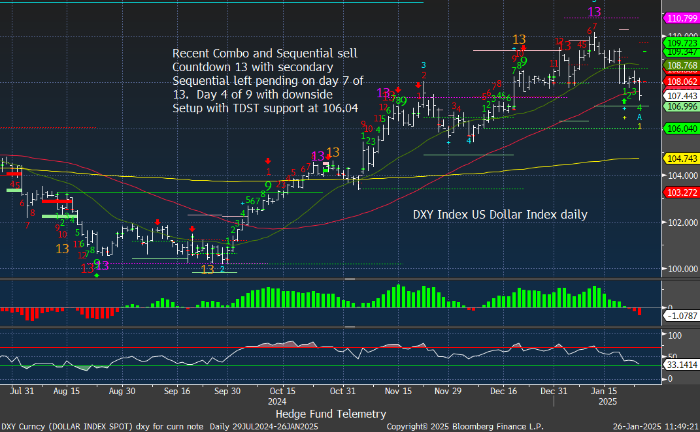Select the light green 106.996 level label

click(681, 106)
